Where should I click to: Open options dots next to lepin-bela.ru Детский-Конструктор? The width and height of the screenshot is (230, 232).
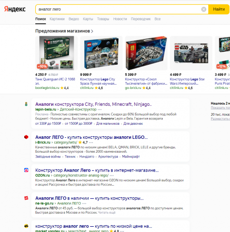point(100,110)
